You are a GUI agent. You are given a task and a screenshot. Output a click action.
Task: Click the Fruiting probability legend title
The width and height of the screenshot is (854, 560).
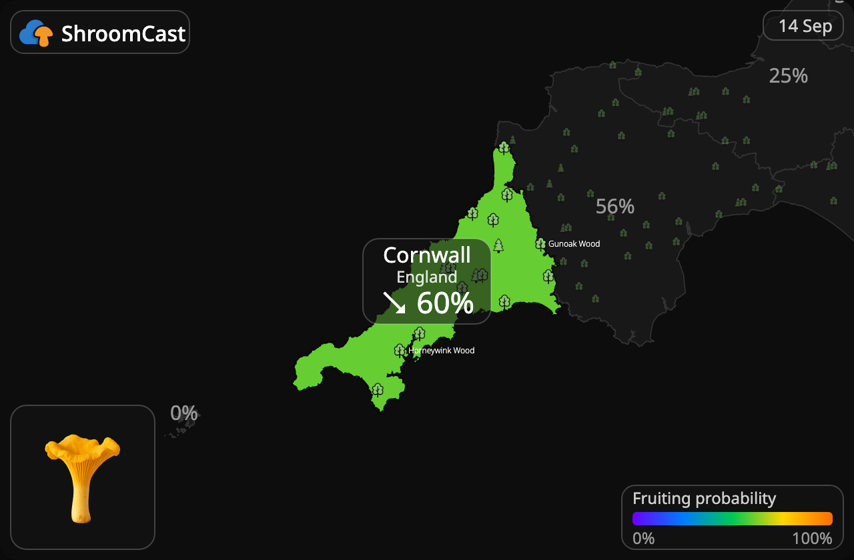[x=704, y=498]
